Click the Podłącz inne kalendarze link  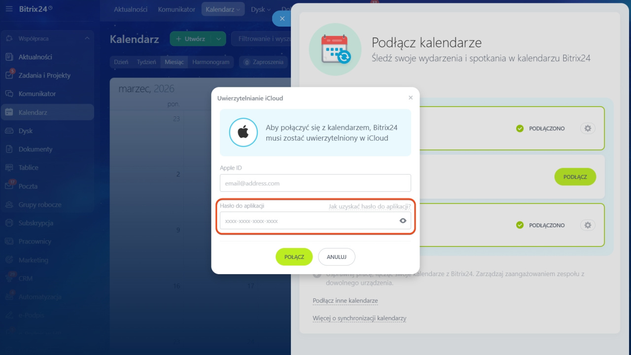click(345, 301)
